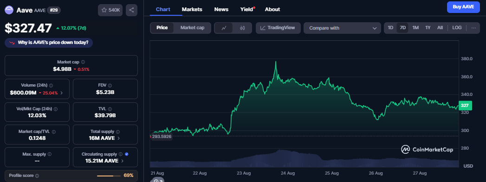Open the Yield tab
486x182 pixels.
tap(247, 9)
